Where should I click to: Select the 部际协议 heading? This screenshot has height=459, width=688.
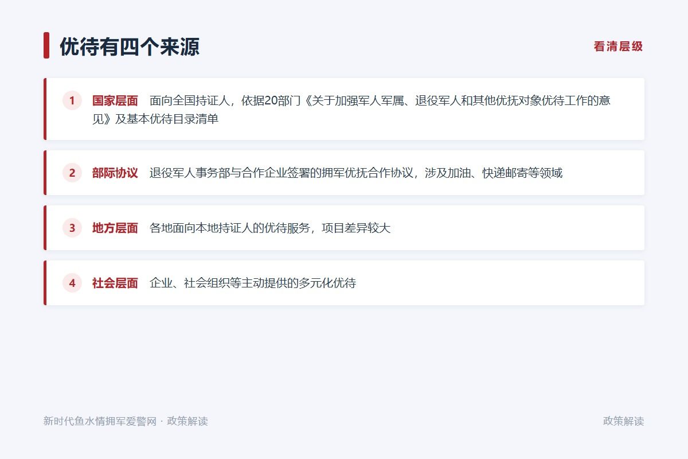tap(115, 173)
